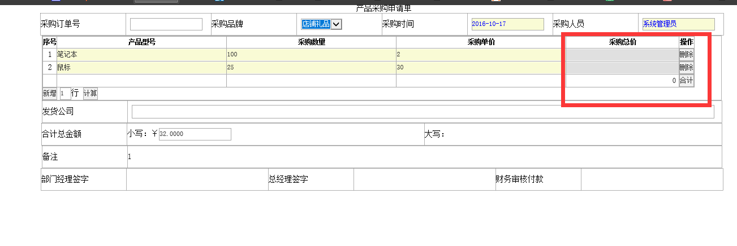Click the 小写 amount field showing 32.0000

coord(195,134)
